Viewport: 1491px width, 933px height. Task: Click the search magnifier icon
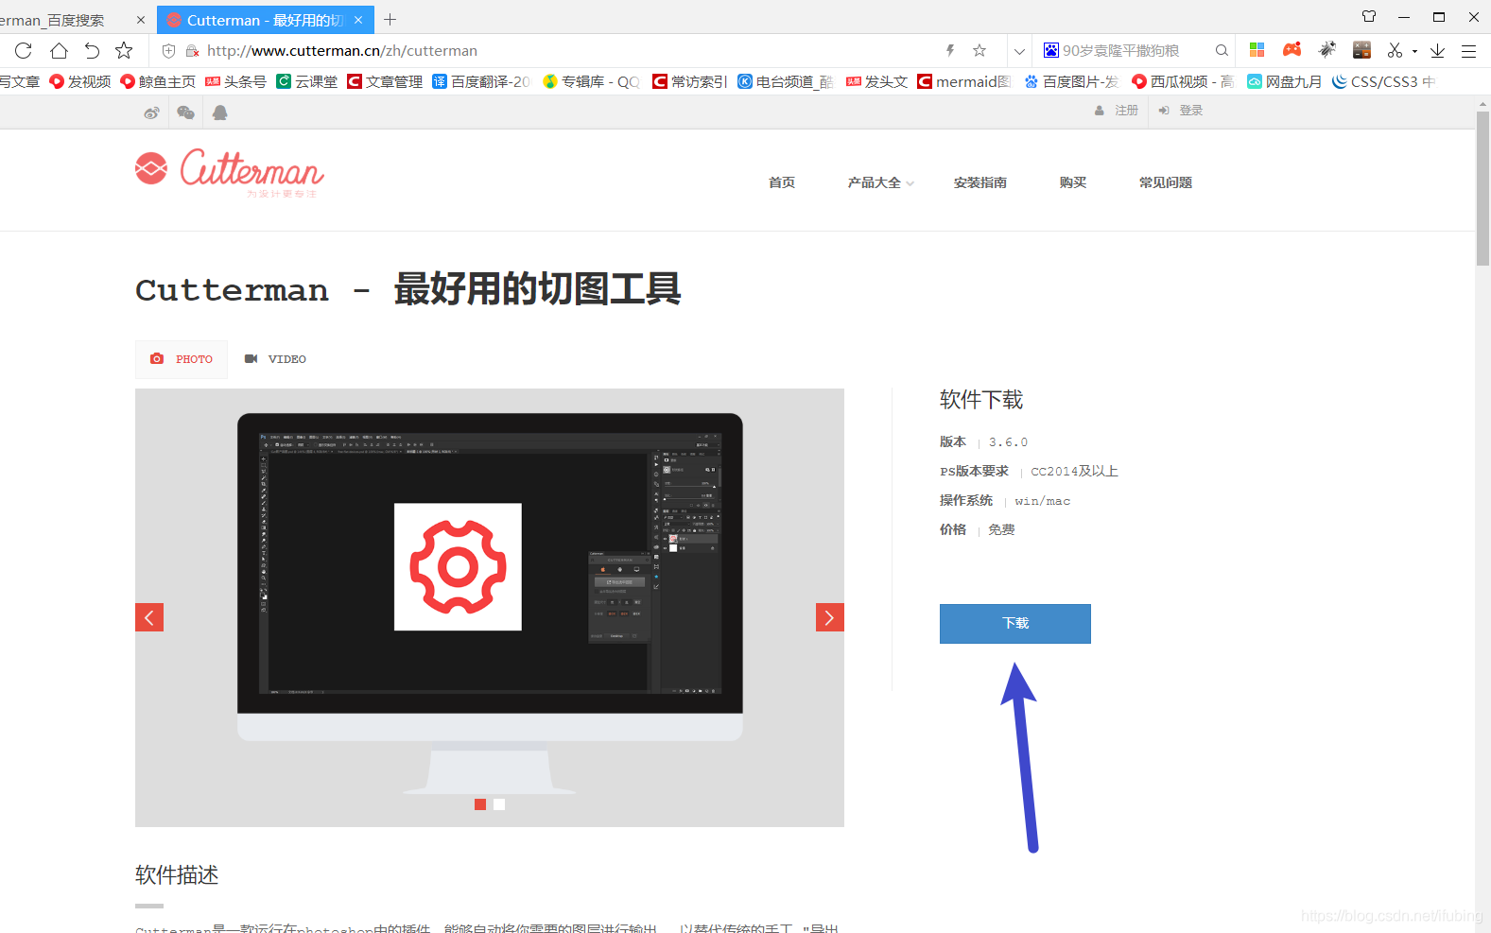[x=1222, y=50]
